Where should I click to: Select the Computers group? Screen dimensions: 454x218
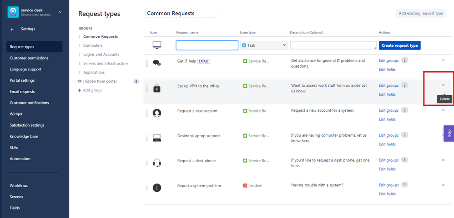(93, 46)
